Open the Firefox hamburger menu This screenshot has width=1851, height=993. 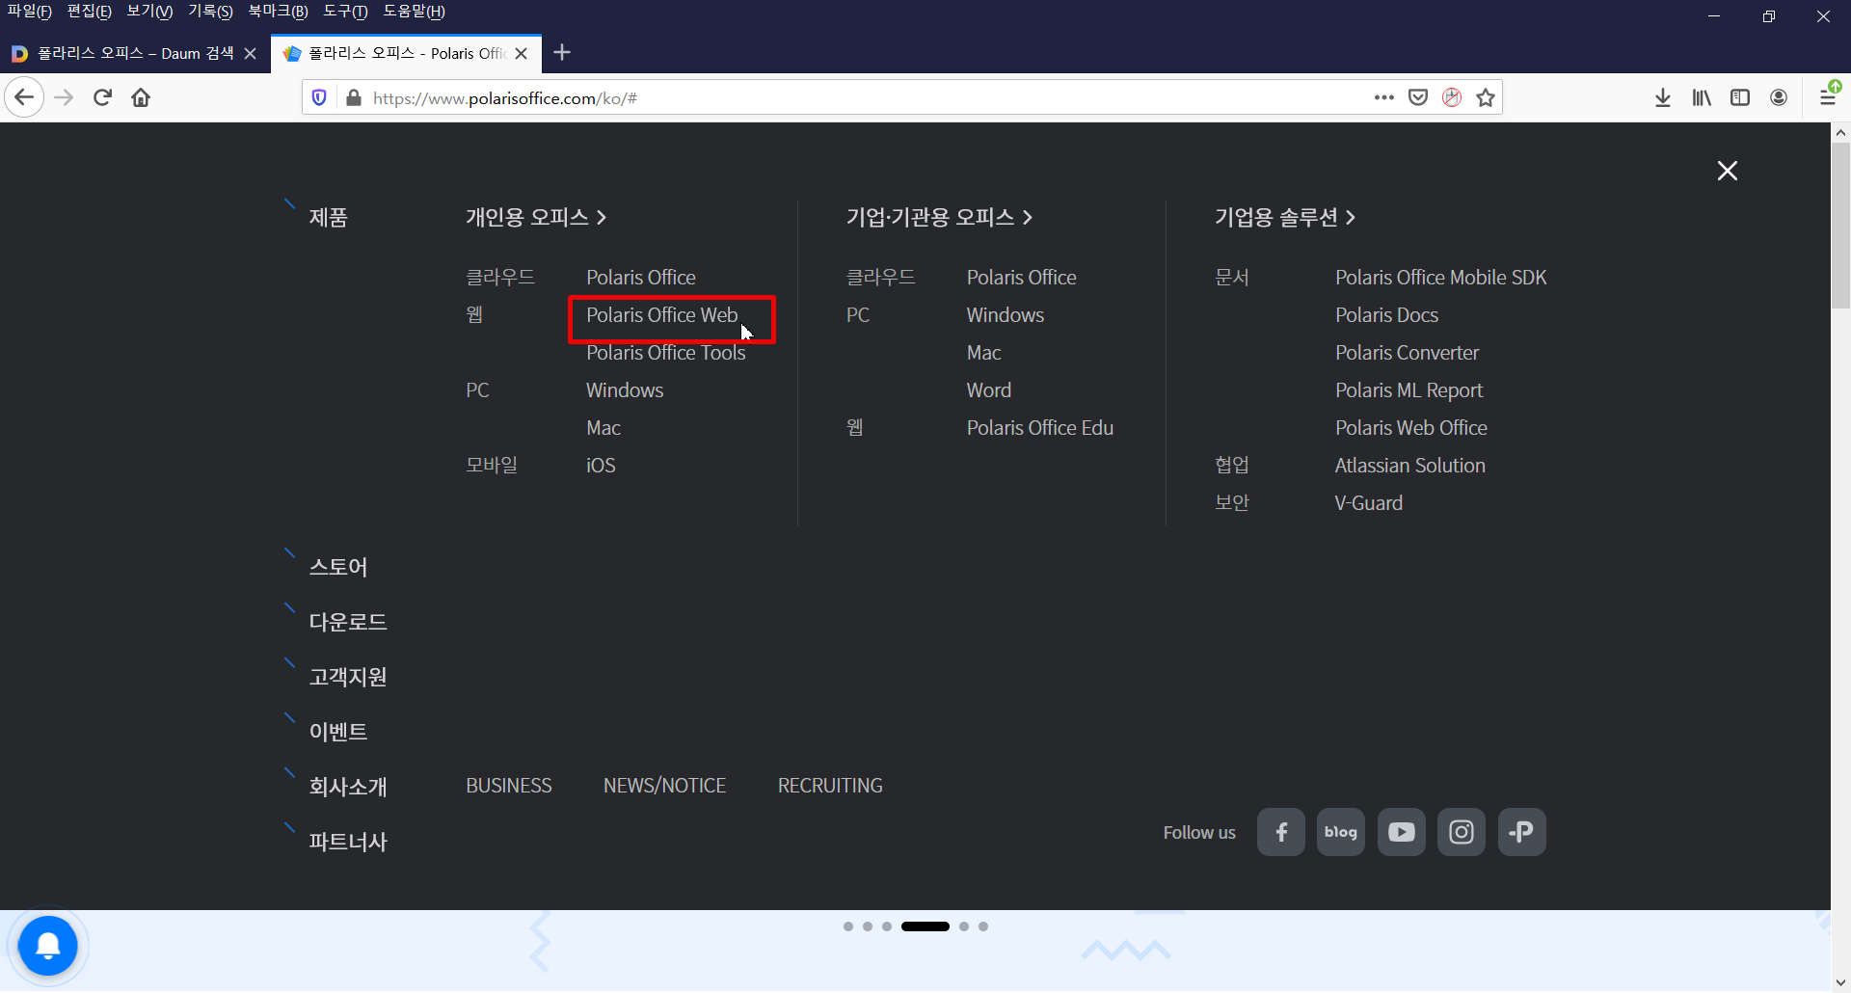pos(1828,97)
